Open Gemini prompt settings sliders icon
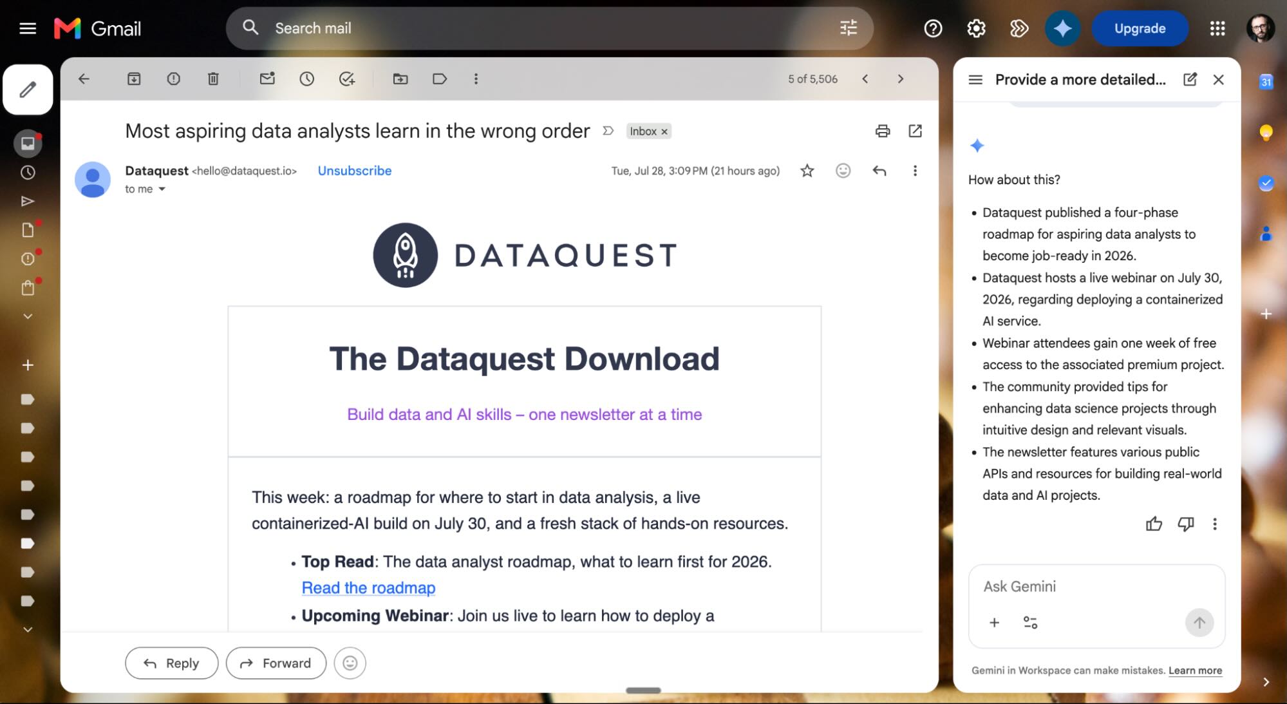 1030,623
